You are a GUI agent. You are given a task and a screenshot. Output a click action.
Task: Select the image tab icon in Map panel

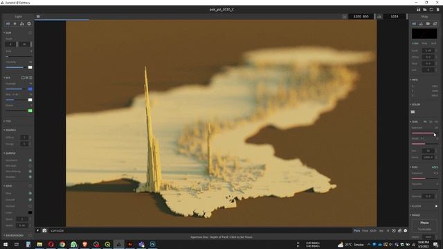tap(435, 24)
